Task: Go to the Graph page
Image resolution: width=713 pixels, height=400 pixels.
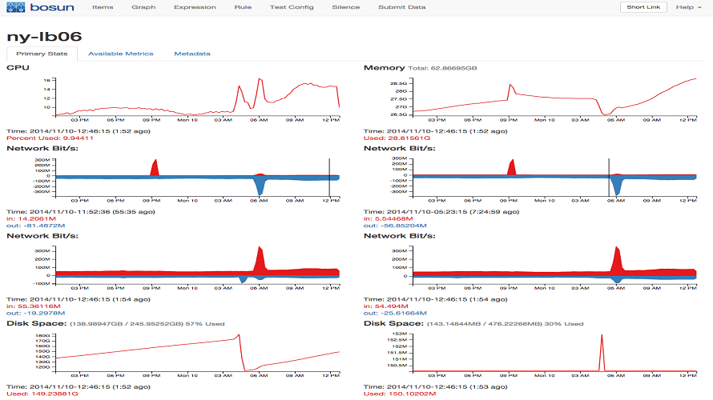Action: point(143,7)
